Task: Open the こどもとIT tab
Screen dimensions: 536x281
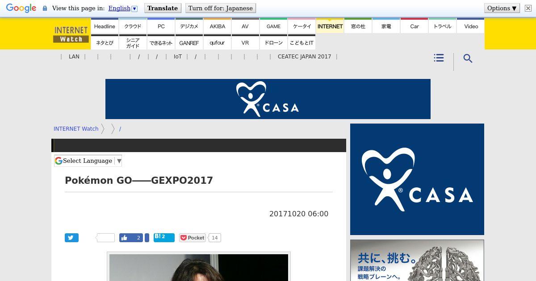Action: coord(301,42)
